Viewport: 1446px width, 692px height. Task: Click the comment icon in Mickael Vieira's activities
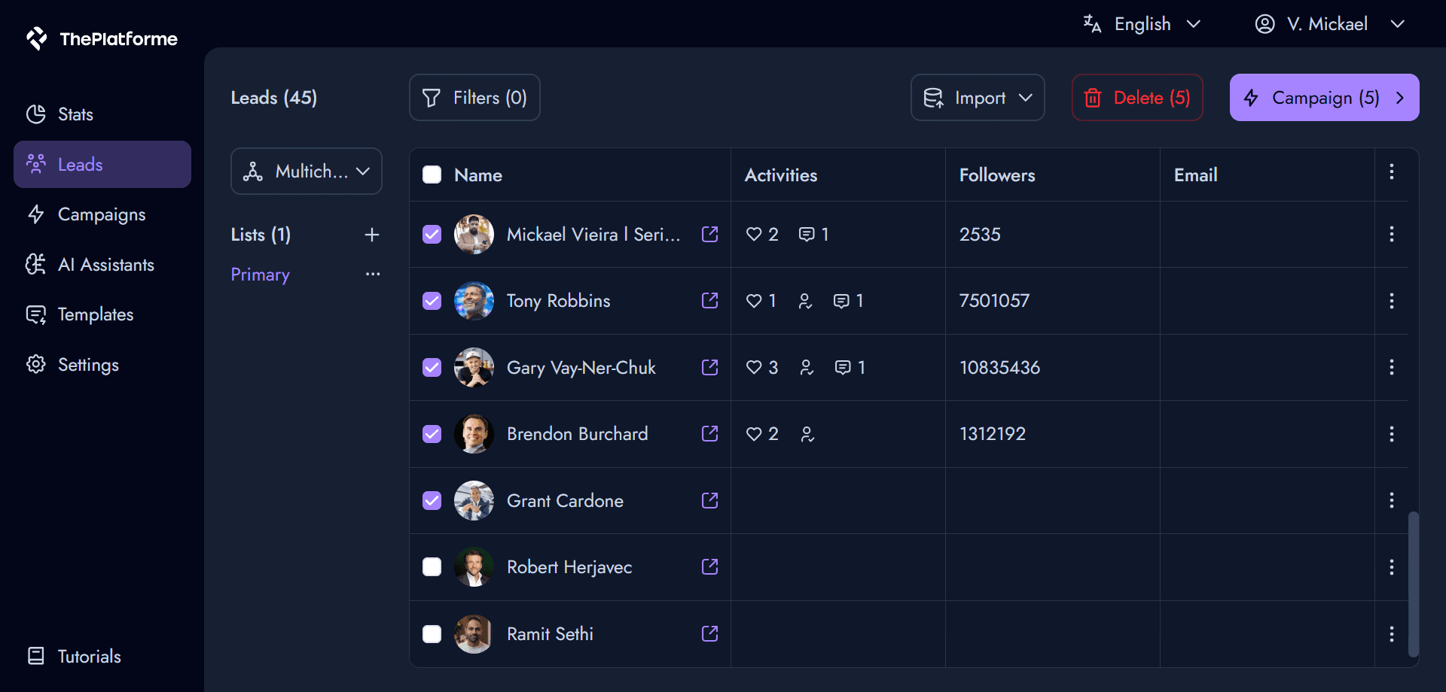click(807, 235)
